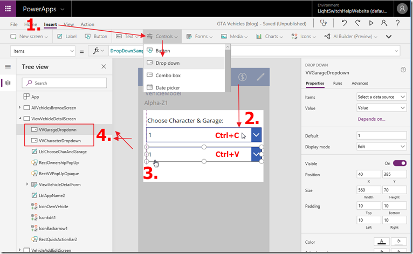Open the hamburger menu in left rail
This screenshot has width=413, height=254.
click(x=8, y=67)
